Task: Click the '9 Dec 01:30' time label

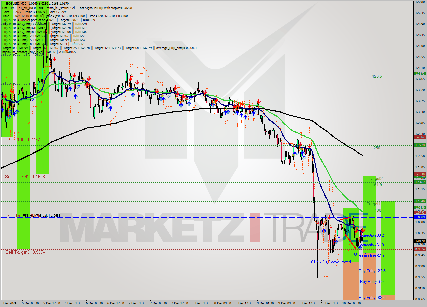Action: click(265, 303)
